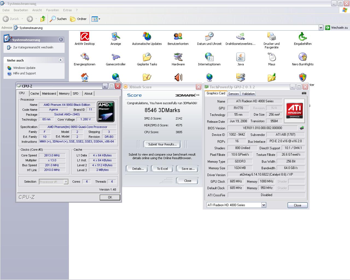Click the Save as button in 3DMark
The image size is (350, 280).
[x=188, y=169]
